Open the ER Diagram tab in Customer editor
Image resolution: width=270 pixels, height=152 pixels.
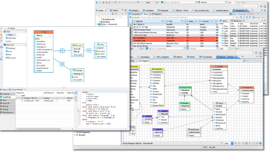click(155, 14)
